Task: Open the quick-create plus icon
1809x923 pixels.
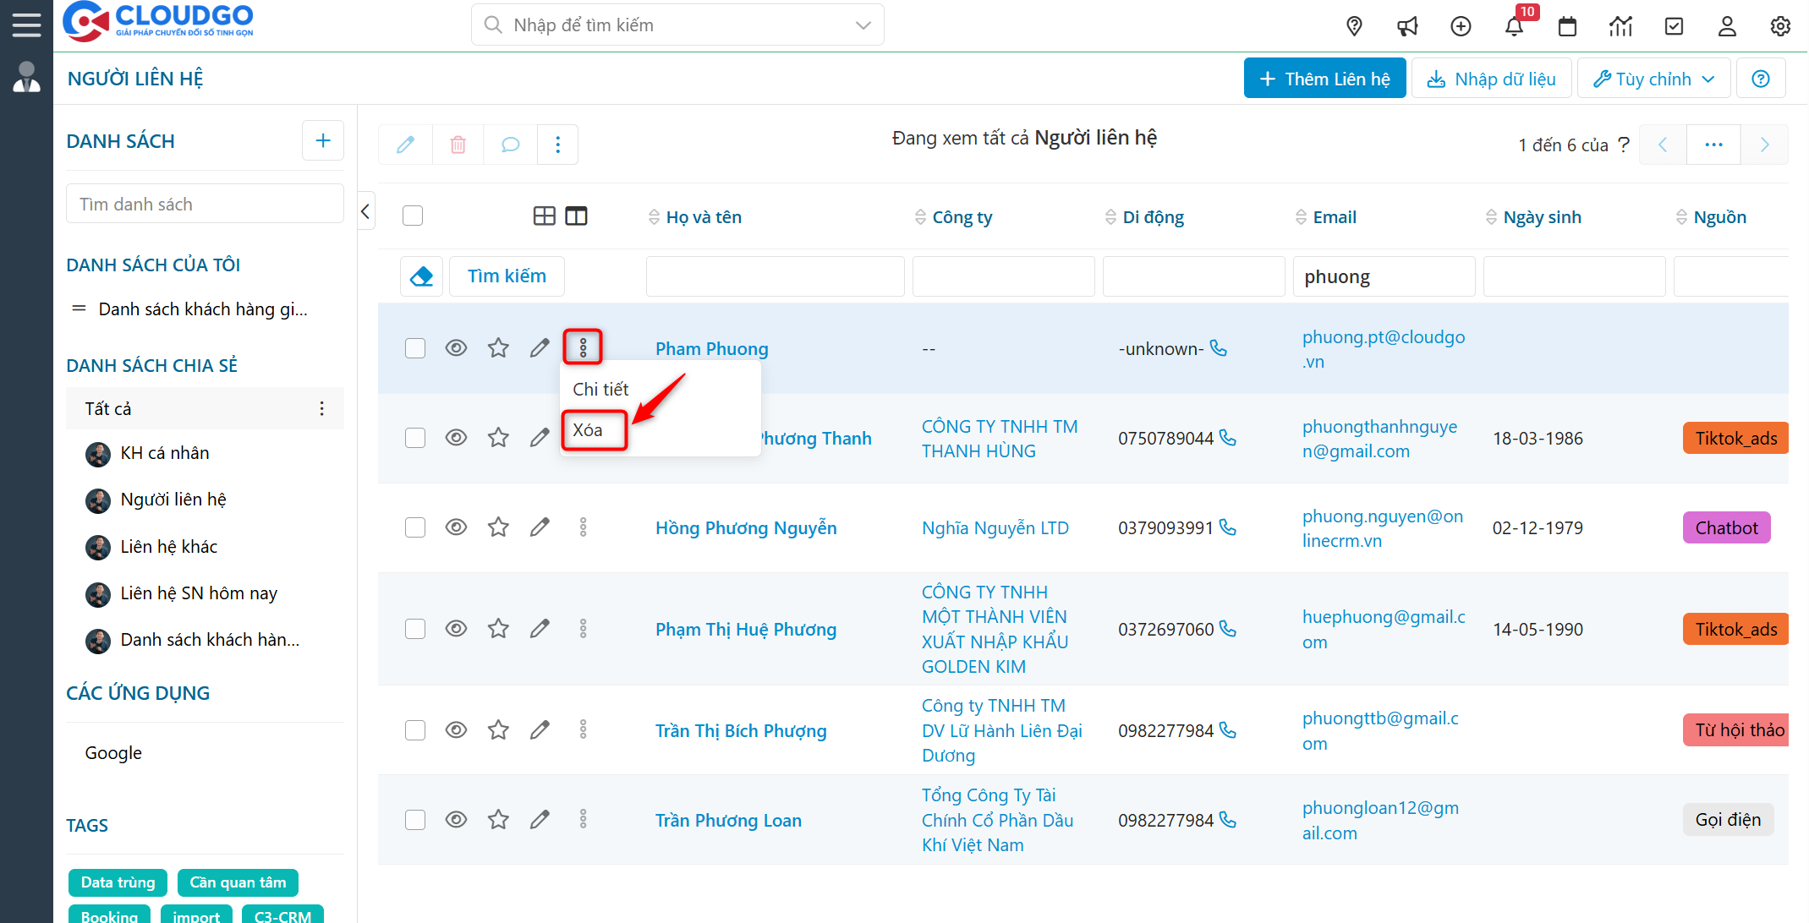Action: click(1461, 26)
